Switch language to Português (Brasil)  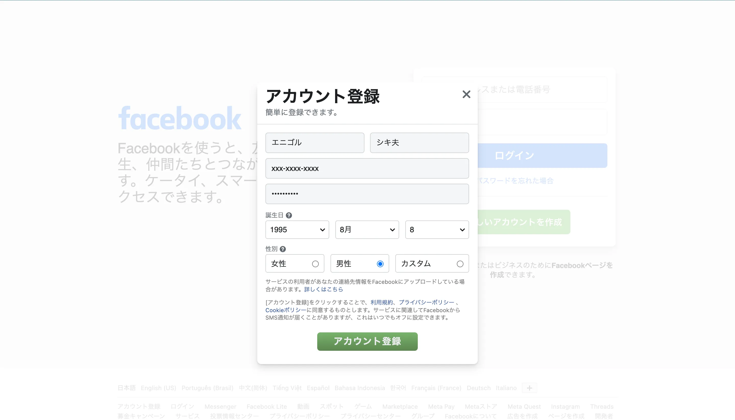point(207,388)
